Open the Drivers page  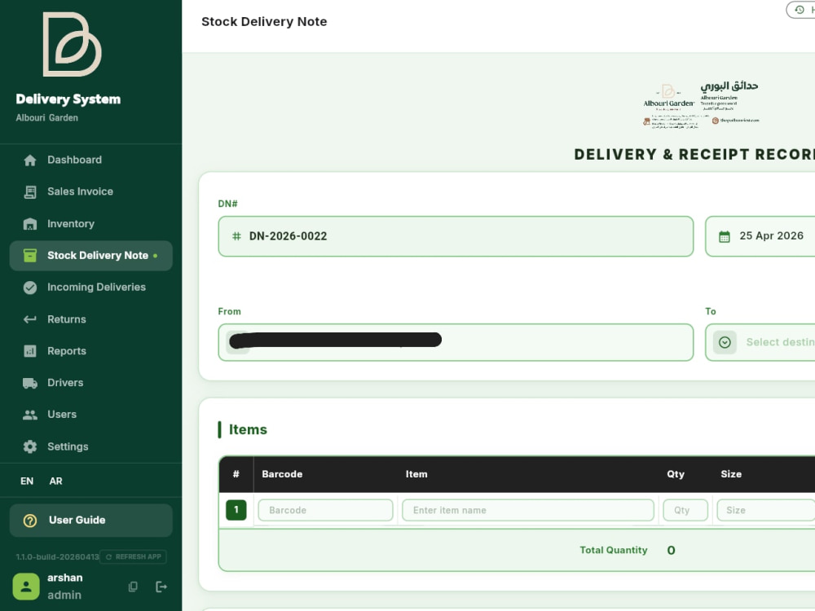pyautogui.click(x=91, y=383)
